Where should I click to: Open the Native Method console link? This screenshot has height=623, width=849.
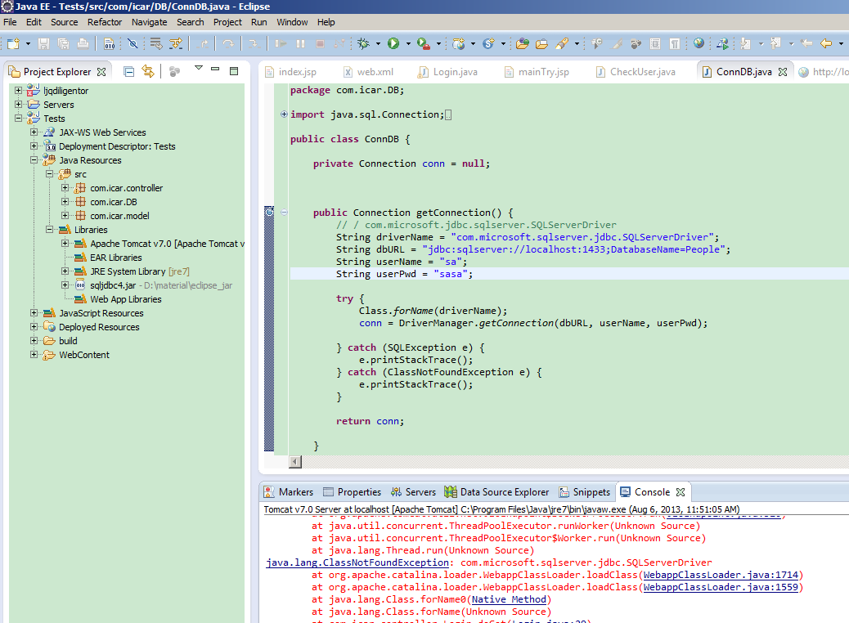509,600
